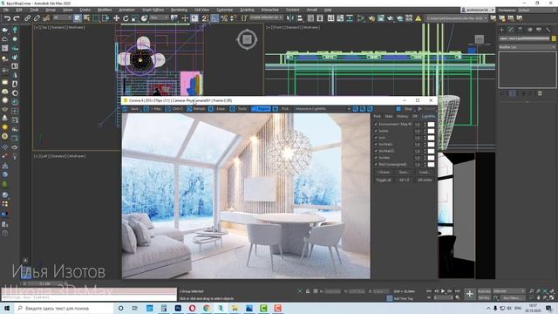Image resolution: width=558 pixels, height=314 pixels.
Task: Click the Stop render button in Corona VFB
Action: [x=405, y=109]
